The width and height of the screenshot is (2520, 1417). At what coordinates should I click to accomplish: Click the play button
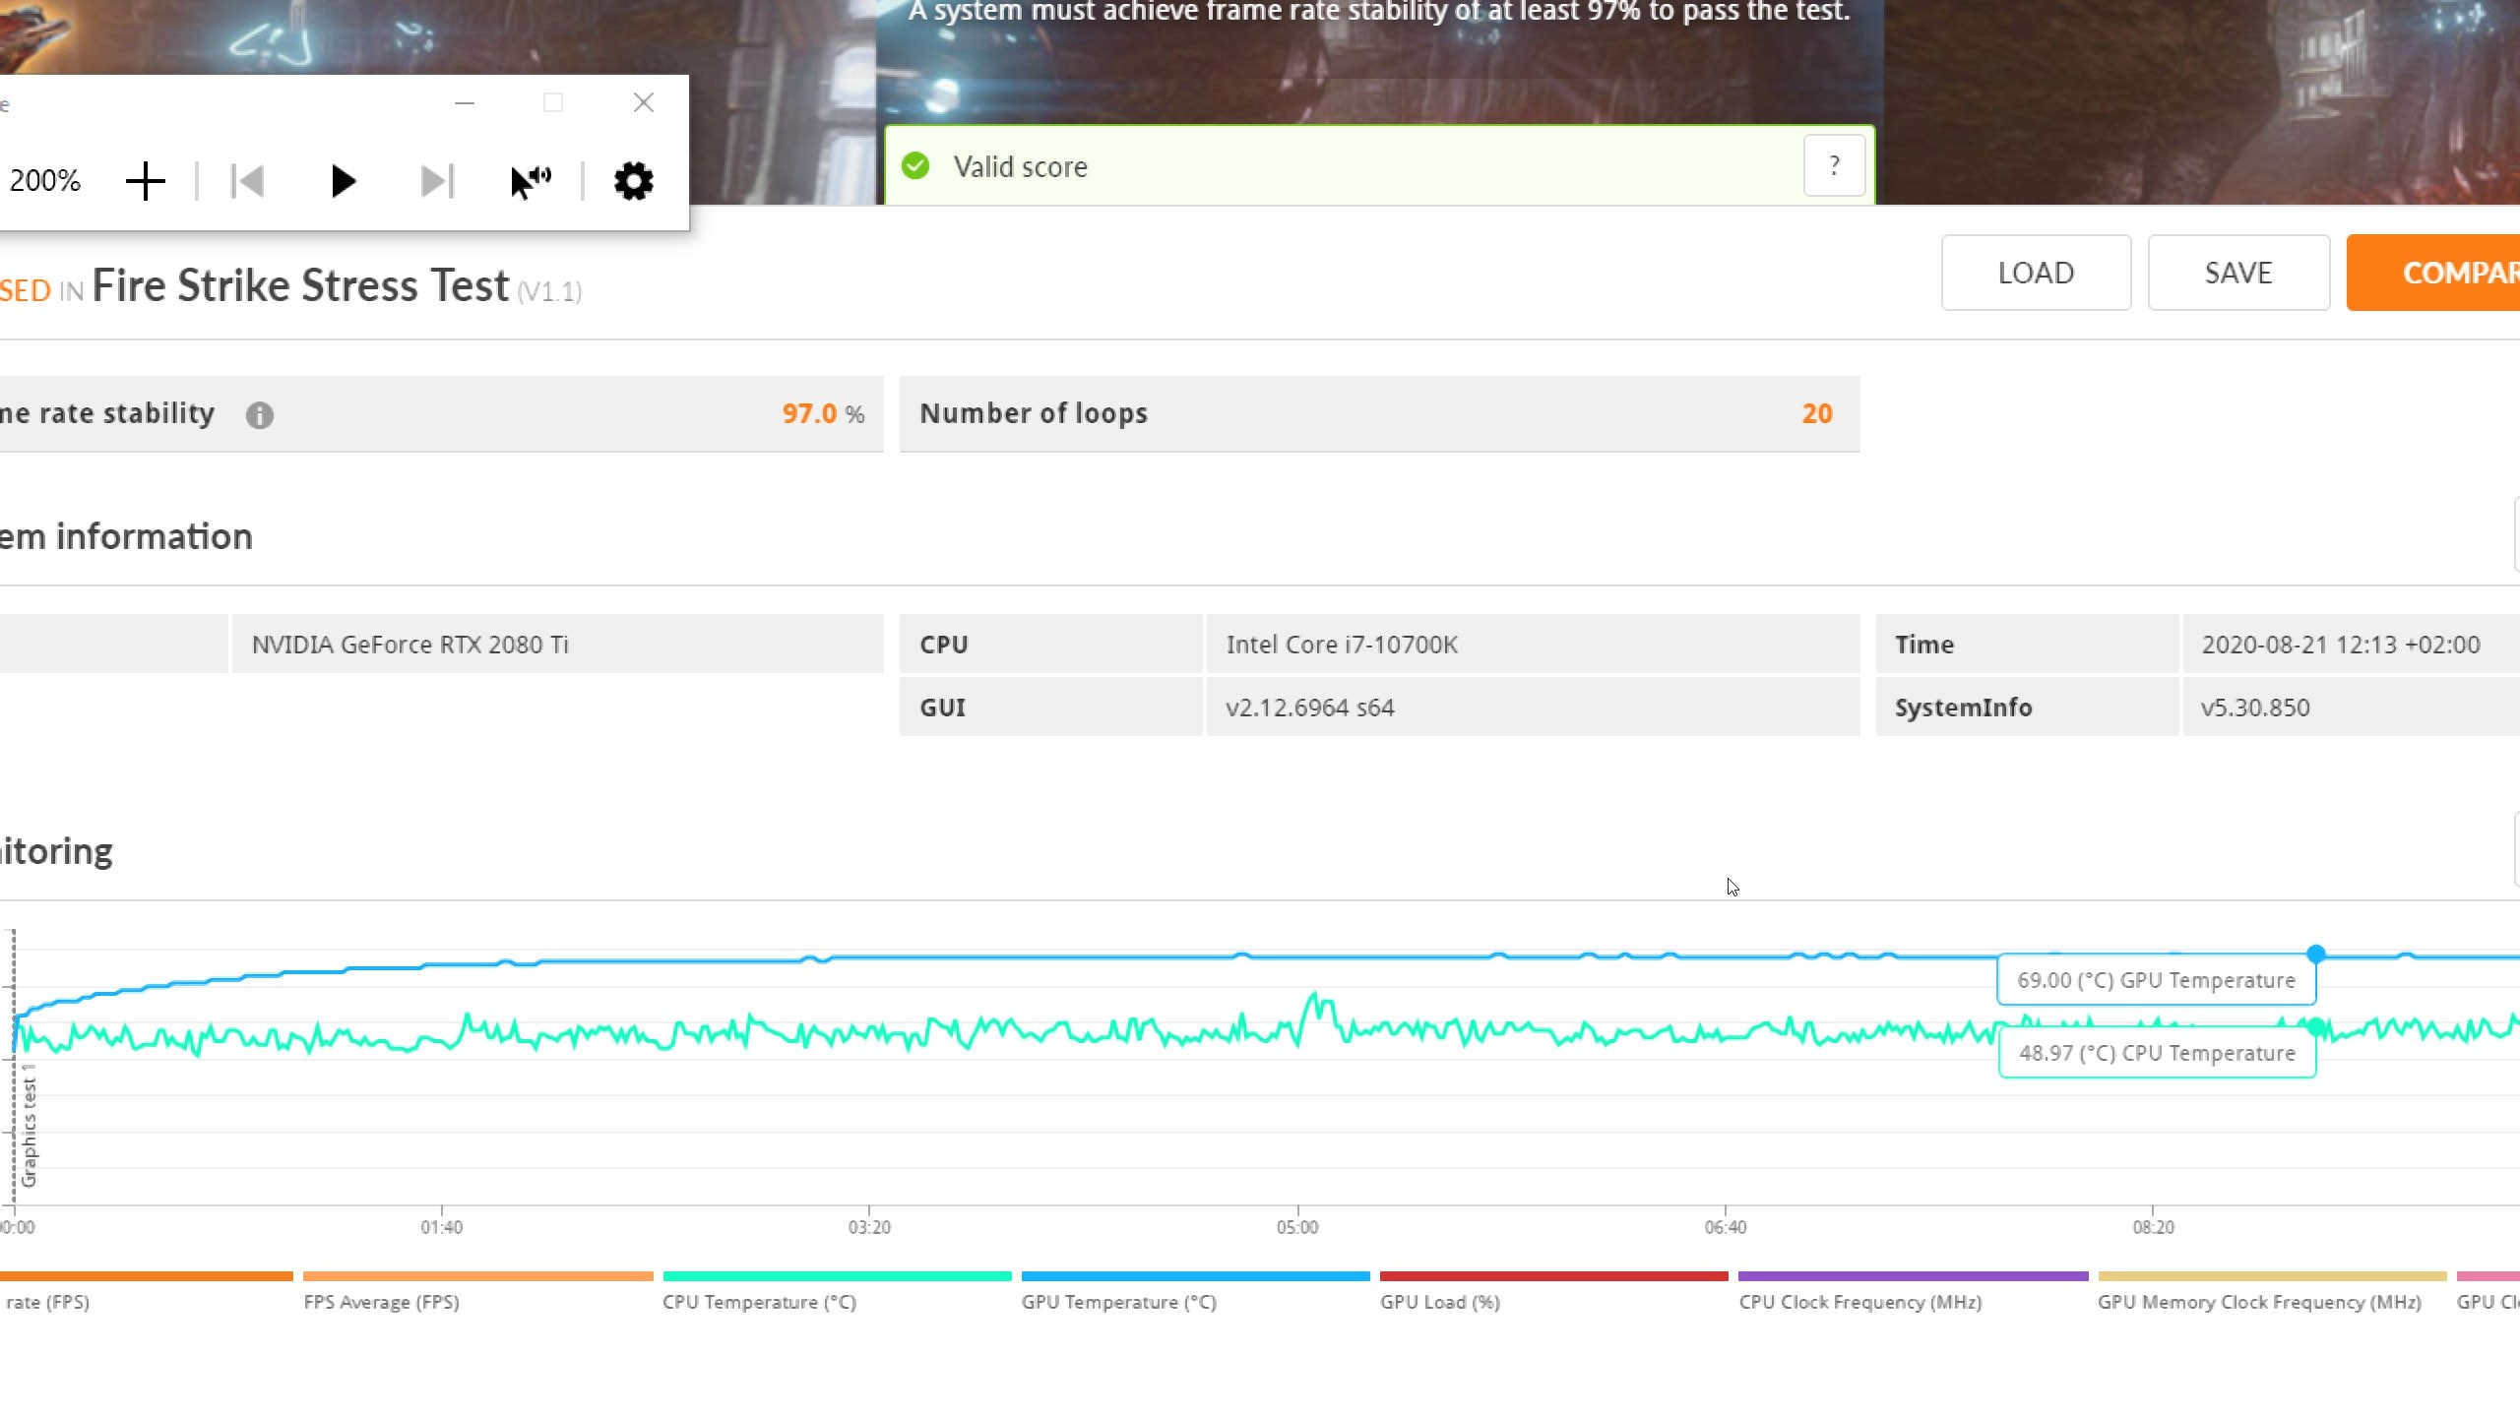[x=343, y=181]
